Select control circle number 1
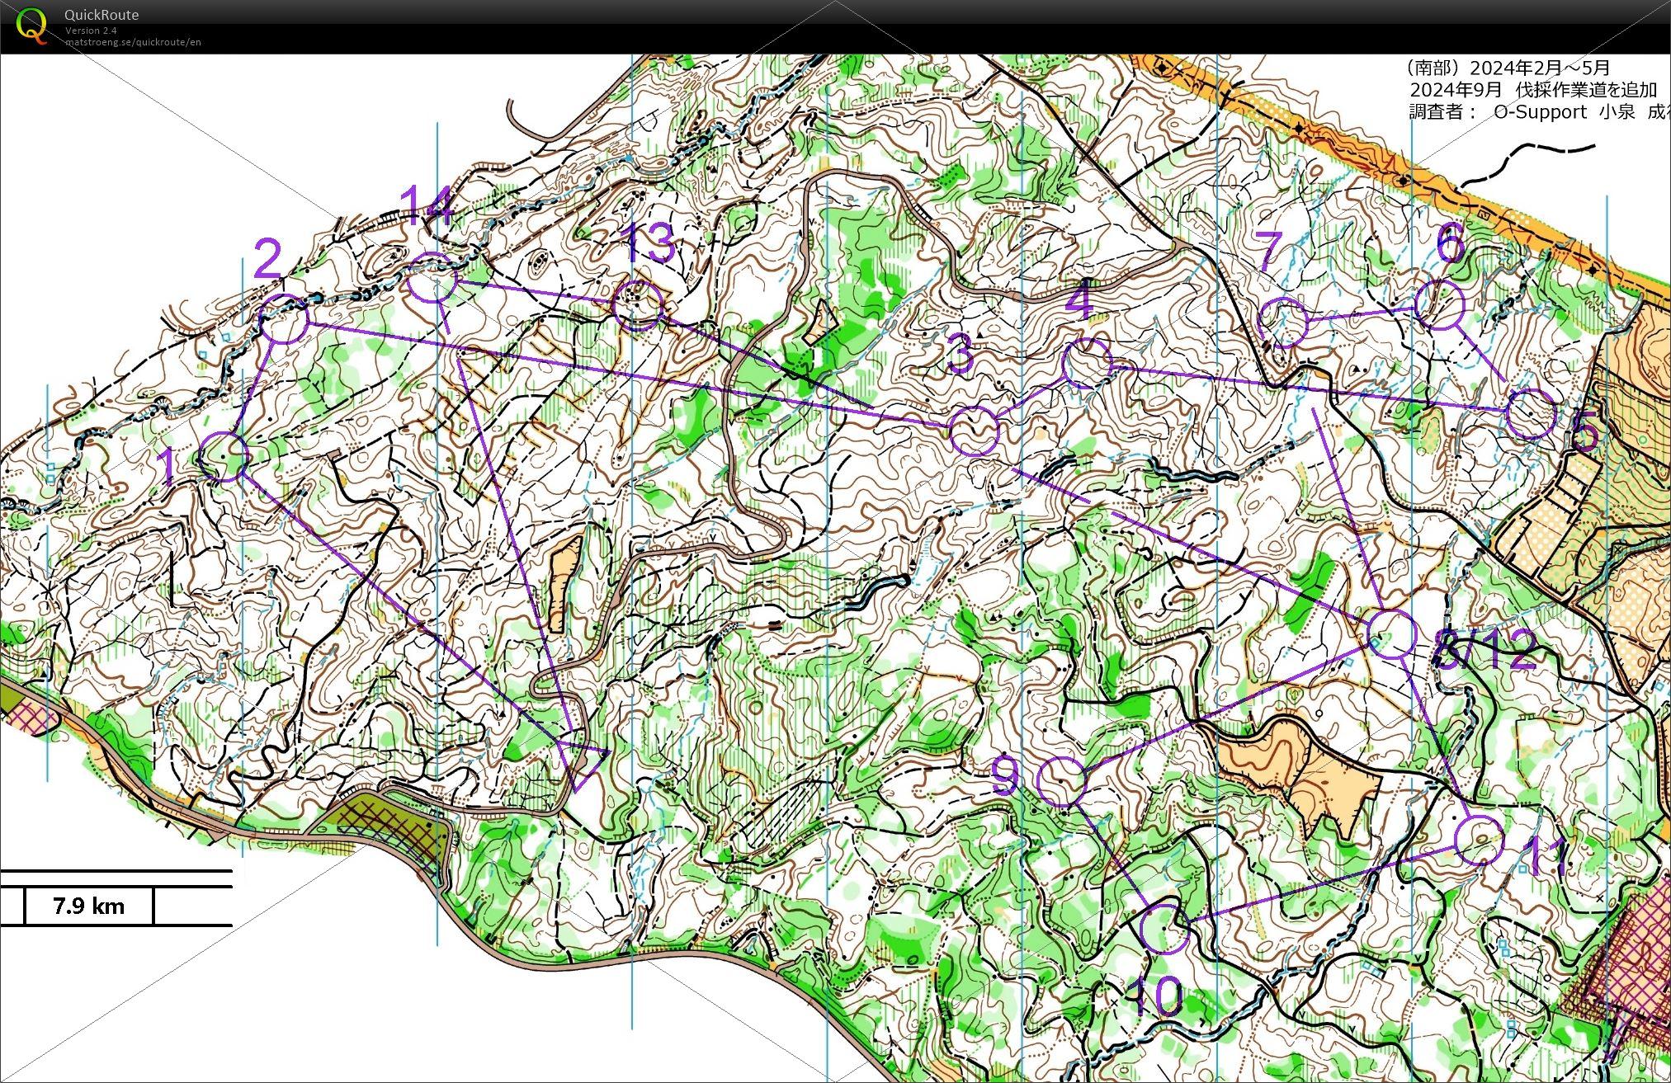This screenshot has width=1671, height=1083. tap(224, 456)
